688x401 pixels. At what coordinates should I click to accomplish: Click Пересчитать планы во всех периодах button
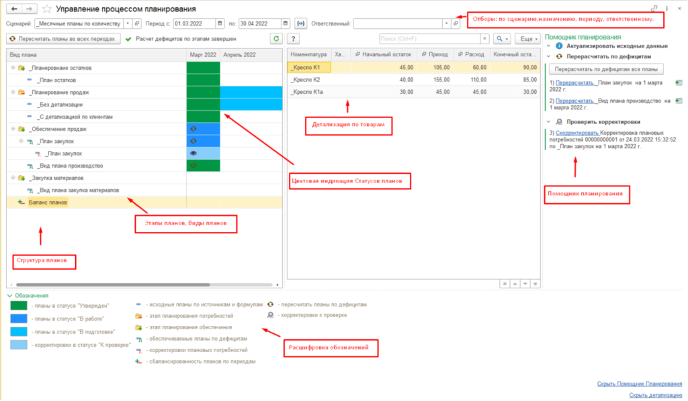tap(64, 39)
